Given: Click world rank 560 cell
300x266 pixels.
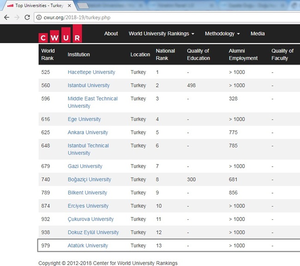Looking at the screenshot, I should 46,85.
